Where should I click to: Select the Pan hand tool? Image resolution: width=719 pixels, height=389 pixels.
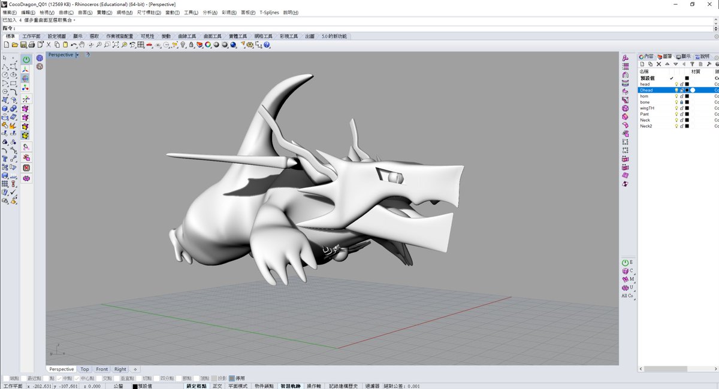tap(81, 45)
